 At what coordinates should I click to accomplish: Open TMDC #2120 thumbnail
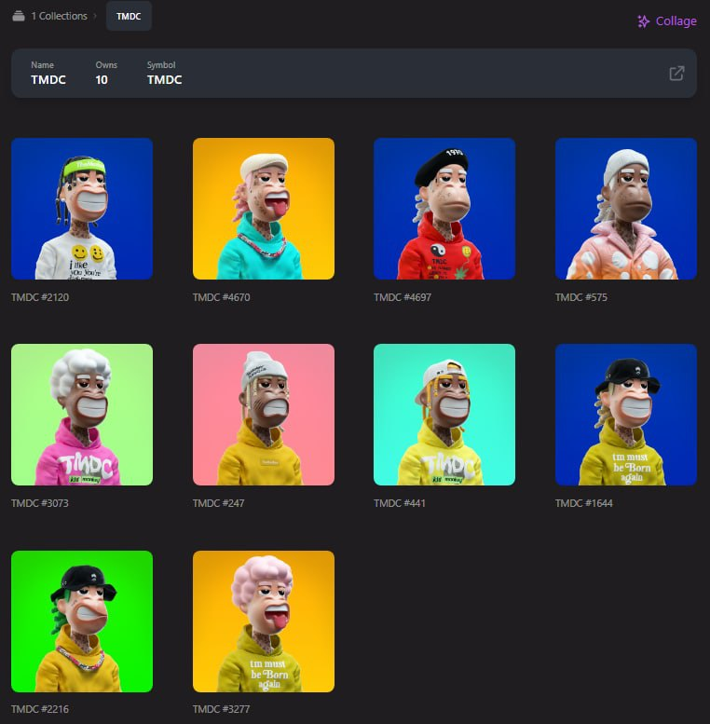pos(82,209)
